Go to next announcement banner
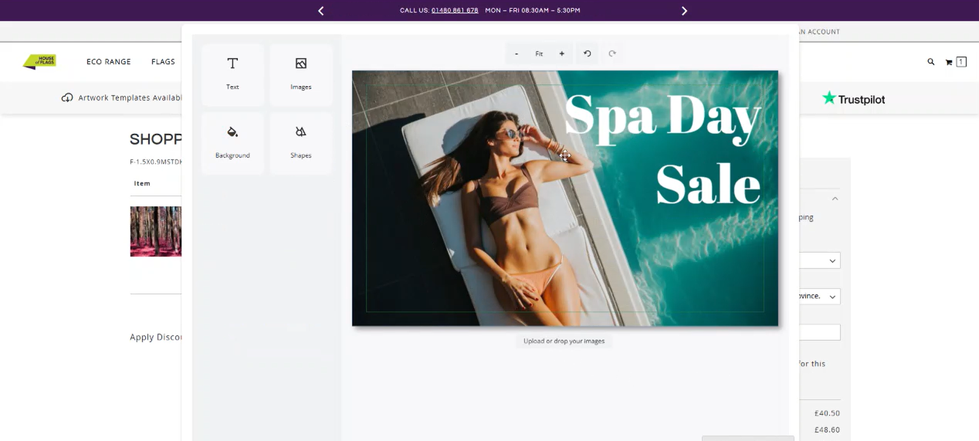Image resolution: width=979 pixels, height=441 pixels. (x=684, y=11)
